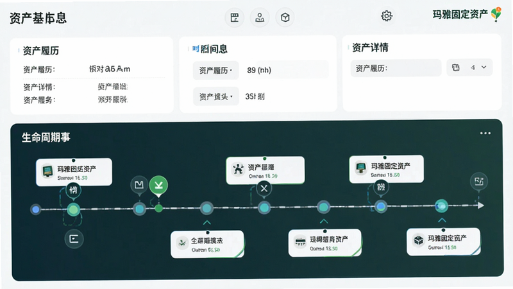
Task: Open the layout panel icon in header
Action: point(235,17)
